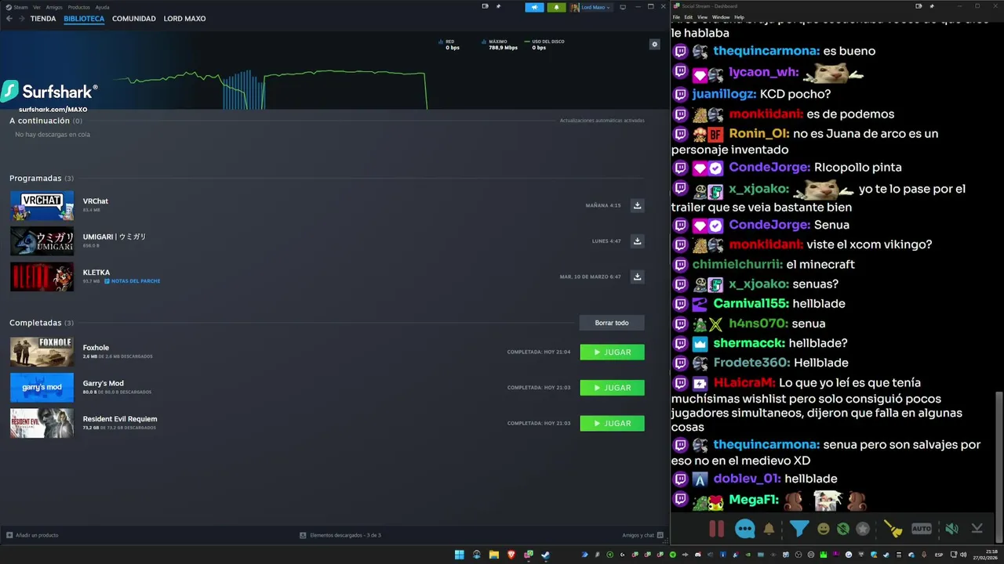Open the Edit menu in Social Stream

(688, 17)
